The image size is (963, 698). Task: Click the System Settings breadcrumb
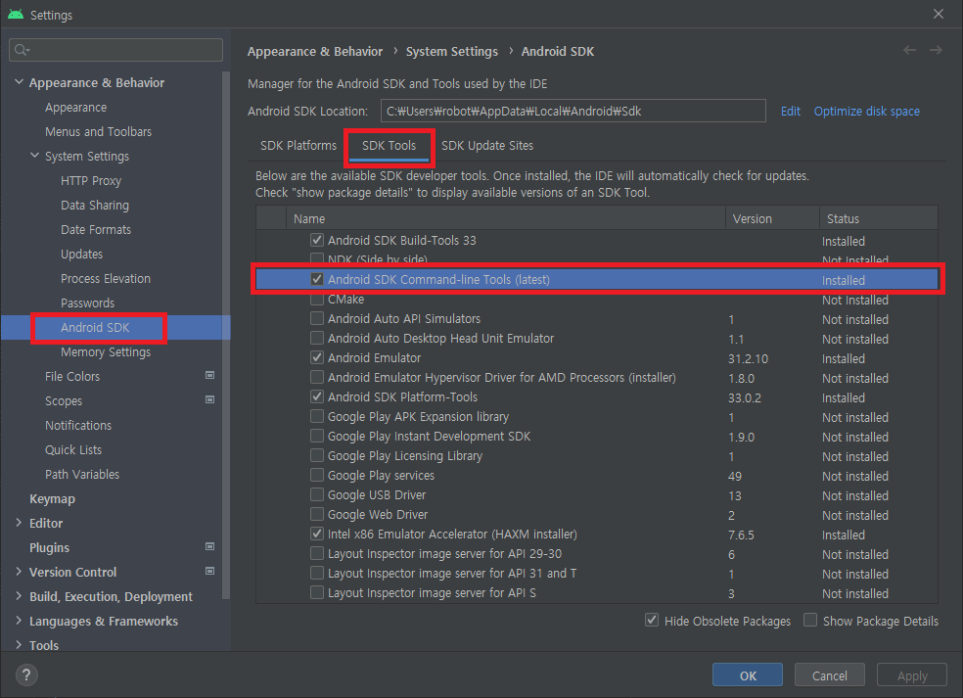(x=452, y=52)
